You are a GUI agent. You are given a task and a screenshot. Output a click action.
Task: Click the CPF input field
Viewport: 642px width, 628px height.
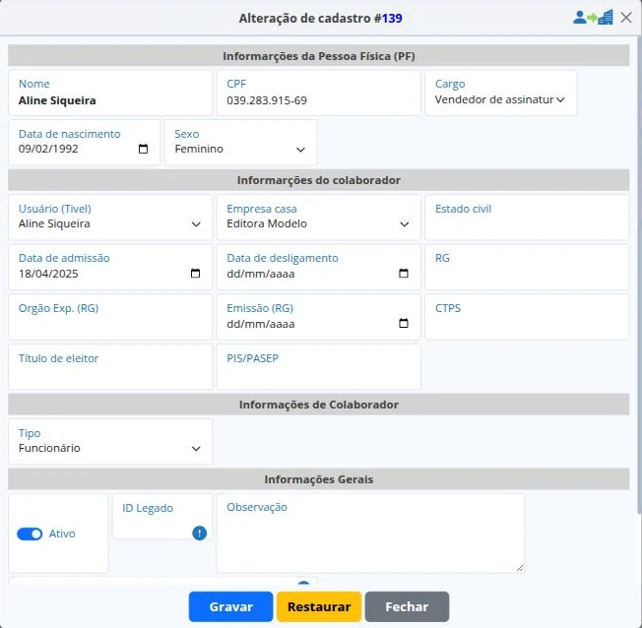click(319, 93)
